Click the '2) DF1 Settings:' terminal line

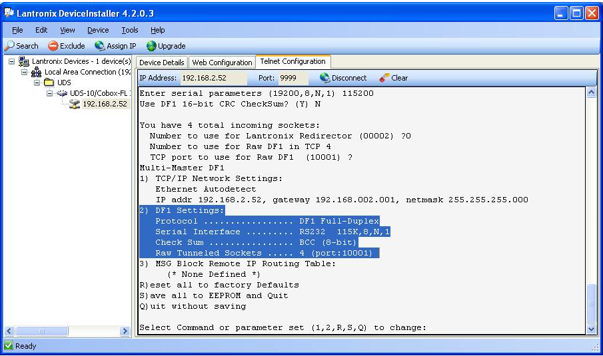[182, 210]
